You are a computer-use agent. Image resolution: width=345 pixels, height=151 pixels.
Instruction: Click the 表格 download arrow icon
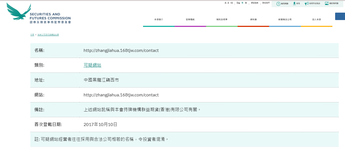[294, 4]
